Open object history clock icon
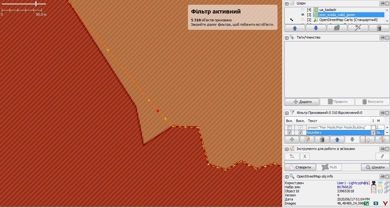390x208 pixels. 380,191
